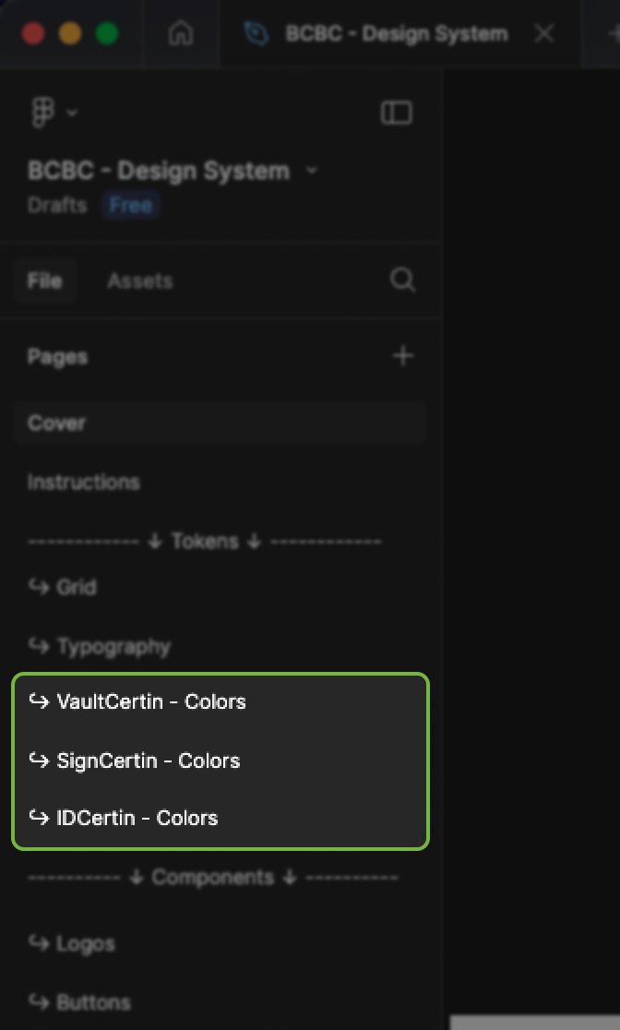Open SignCertin - Colors page
The width and height of the screenshot is (620, 1030).
[148, 761]
